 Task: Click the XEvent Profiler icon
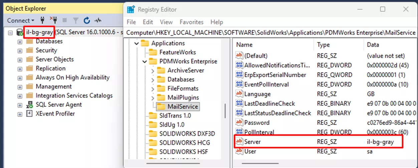point(29,114)
